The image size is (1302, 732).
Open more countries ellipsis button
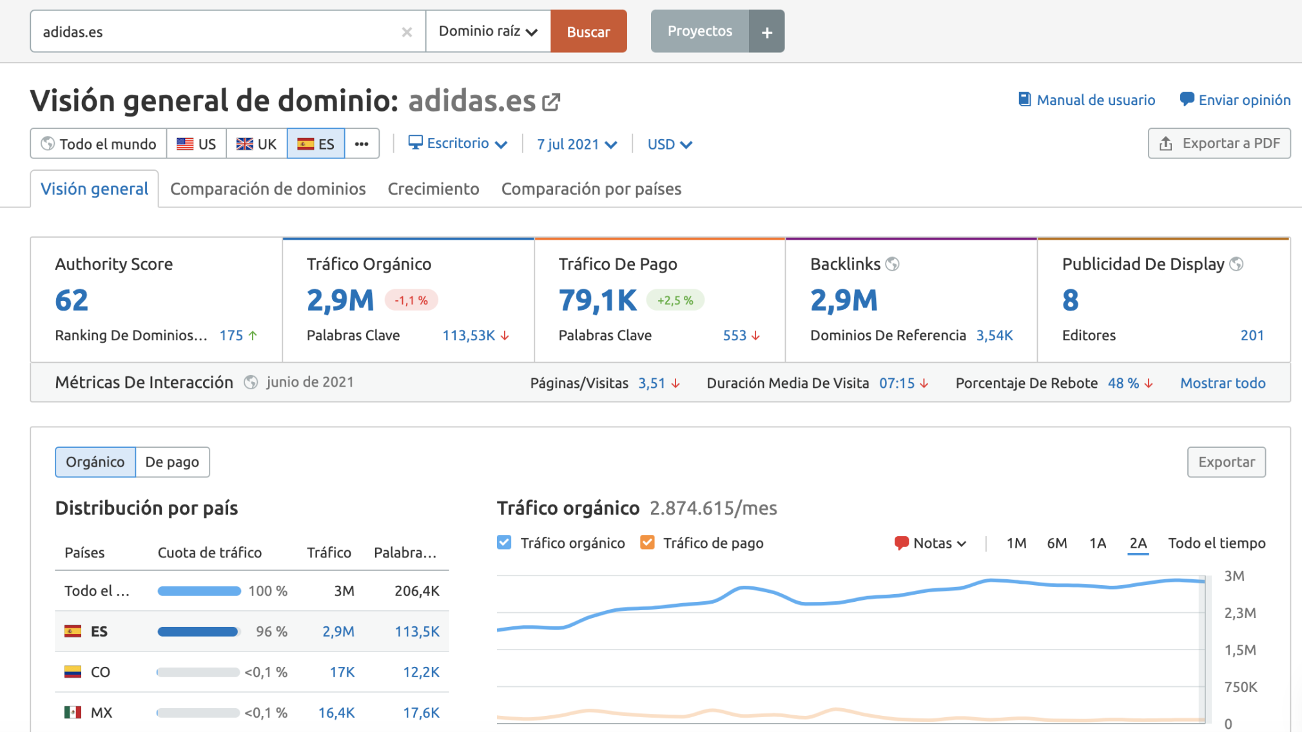click(x=362, y=144)
